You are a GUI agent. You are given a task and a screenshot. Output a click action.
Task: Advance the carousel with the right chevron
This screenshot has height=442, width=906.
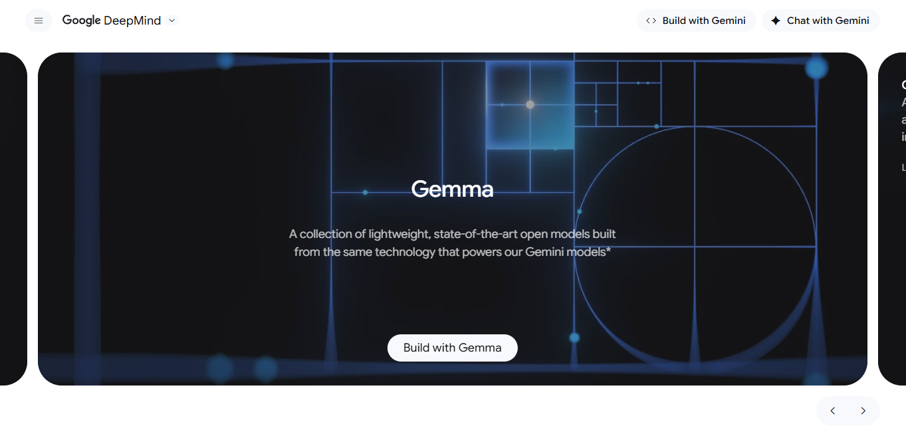coord(863,411)
